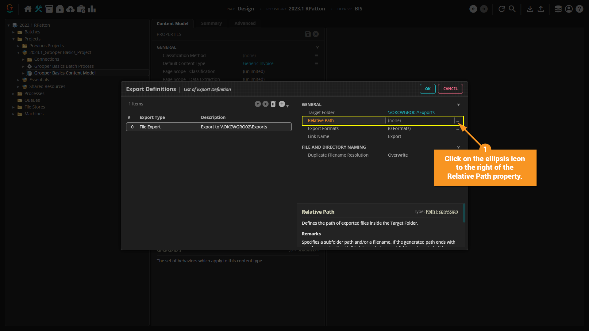Viewport: 589px width, 331px height.
Task: Switch to the Advanced tab
Action: coord(245,23)
